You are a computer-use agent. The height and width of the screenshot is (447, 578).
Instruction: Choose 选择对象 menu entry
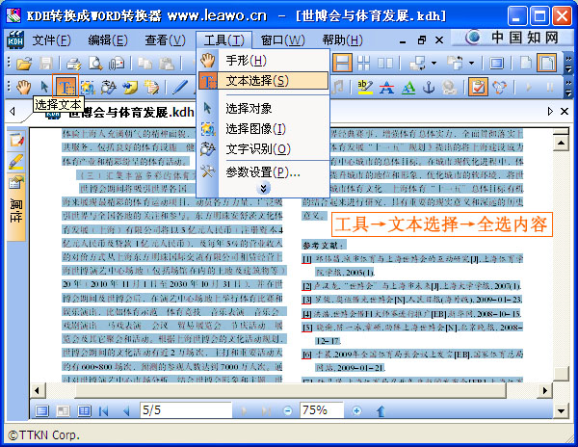tap(263, 108)
